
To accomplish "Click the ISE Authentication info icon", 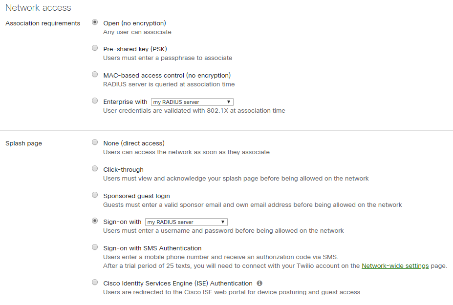I will (x=259, y=283).
